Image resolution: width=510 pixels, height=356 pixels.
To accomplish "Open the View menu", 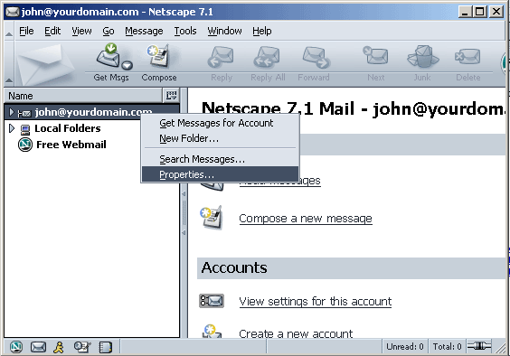I will point(81,31).
